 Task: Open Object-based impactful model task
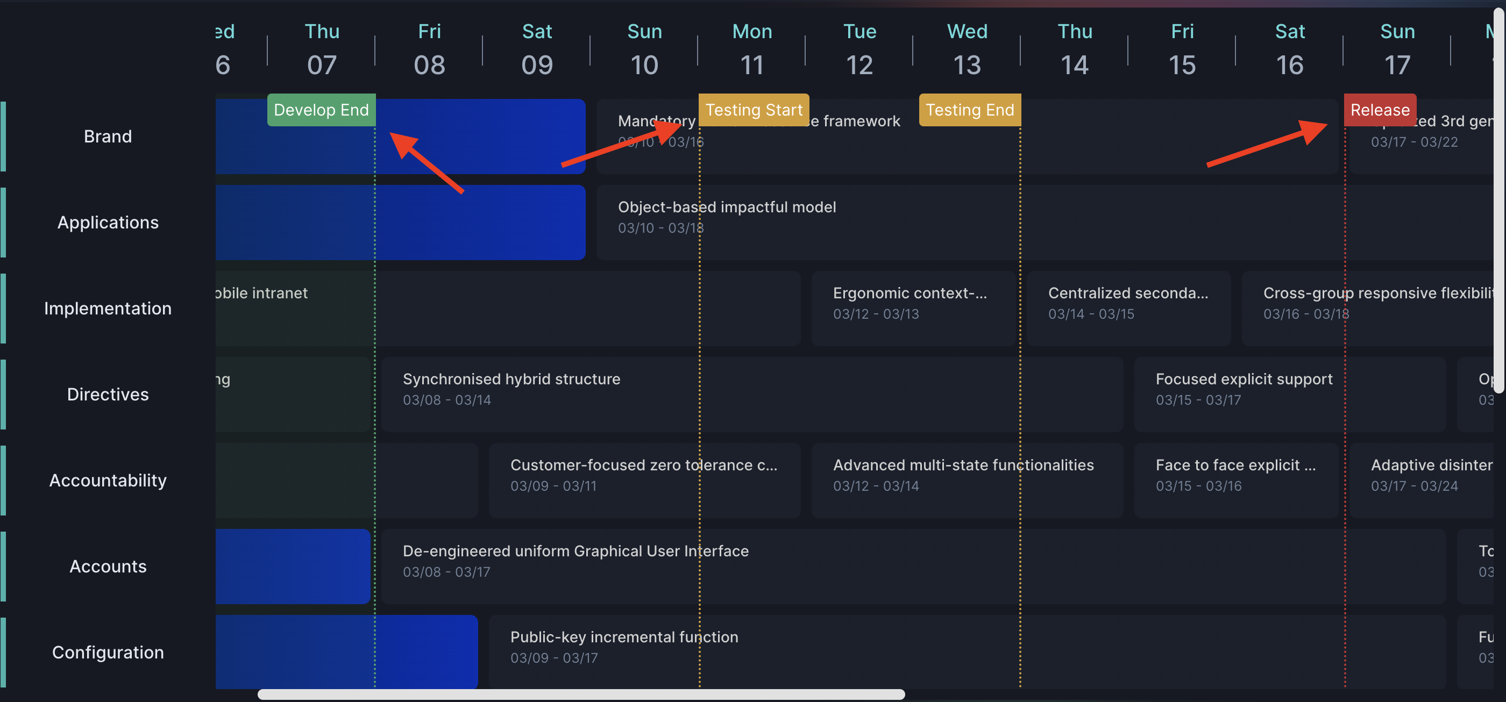726,217
